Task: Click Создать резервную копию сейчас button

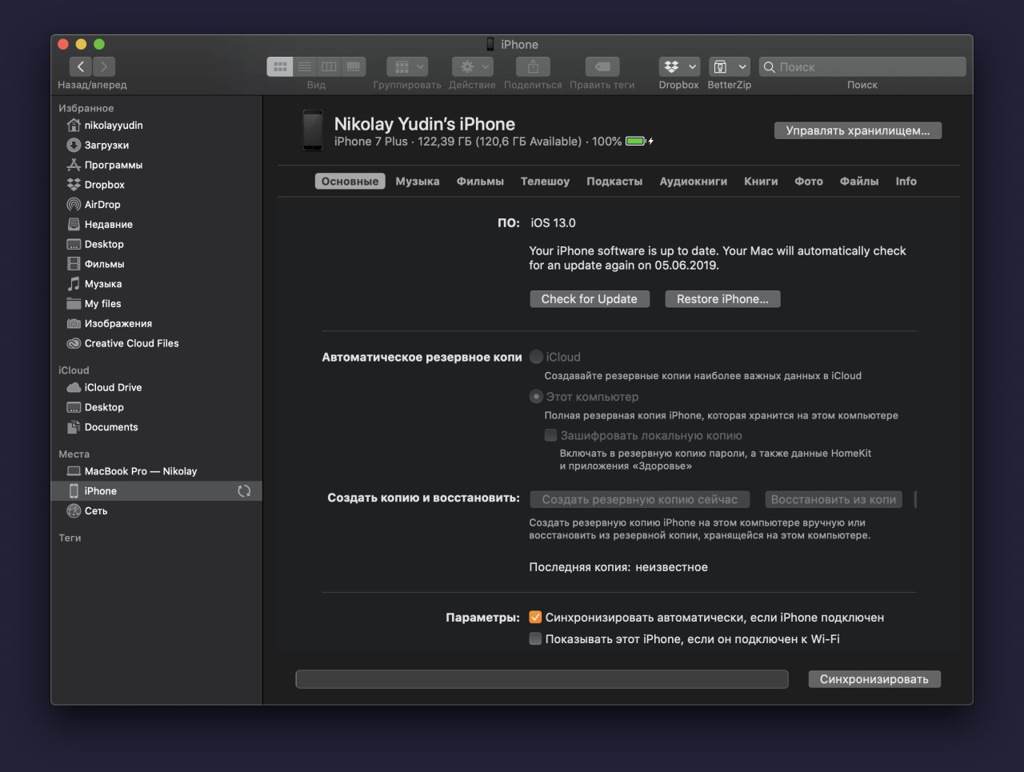Action: coord(640,499)
